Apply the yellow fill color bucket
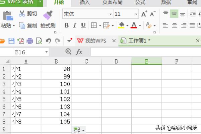The image size is (201, 134). (x=121, y=25)
